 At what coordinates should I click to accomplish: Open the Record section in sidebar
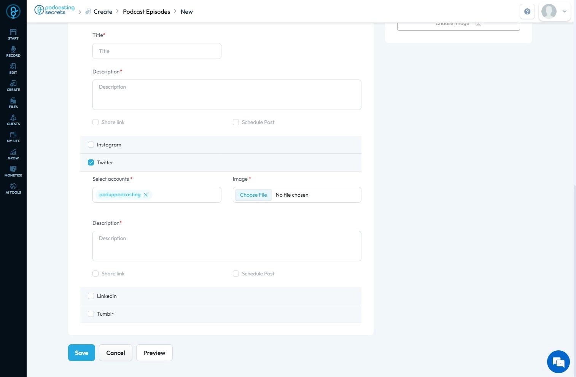[13, 51]
